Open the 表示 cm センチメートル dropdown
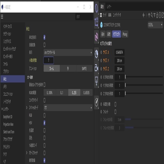The height and width of the screenshot is (164, 164). pyautogui.click(x=68, y=52)
